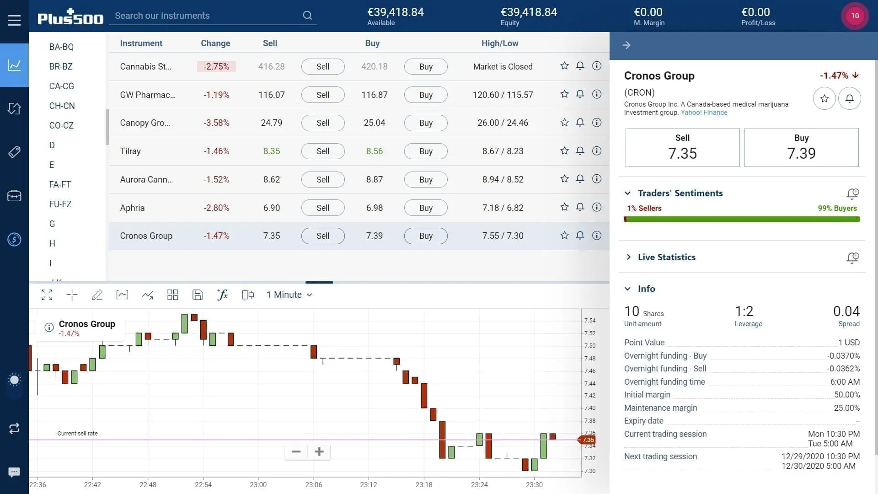Zoom out the chart with minus
This screenshot has width=878, height=494.
(296, 452)
